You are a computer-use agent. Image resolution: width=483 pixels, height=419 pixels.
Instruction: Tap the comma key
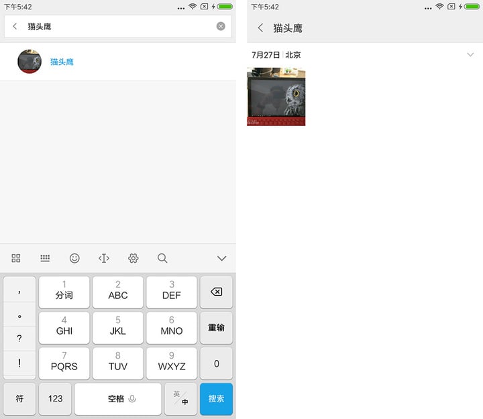(x=19, y=290)
